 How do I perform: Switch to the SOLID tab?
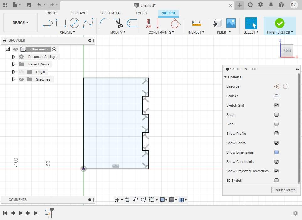51,13
